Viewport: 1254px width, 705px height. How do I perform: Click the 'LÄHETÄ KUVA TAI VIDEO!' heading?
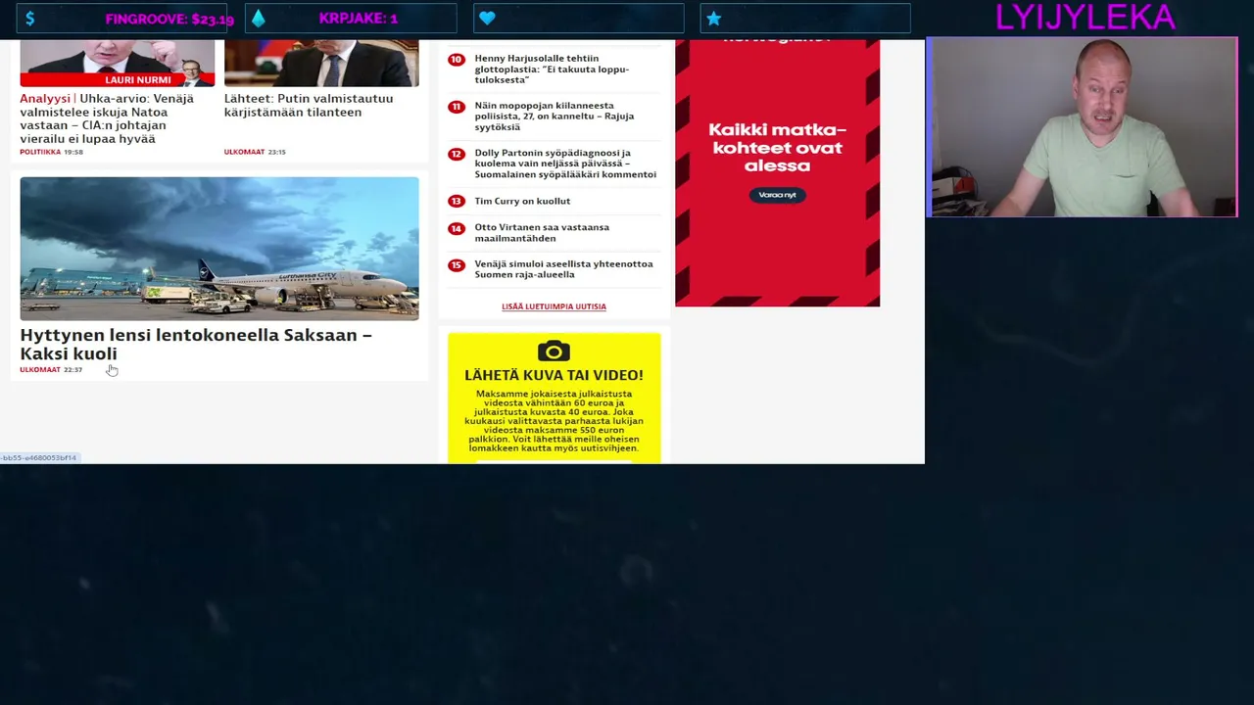(x=554, y=375)
